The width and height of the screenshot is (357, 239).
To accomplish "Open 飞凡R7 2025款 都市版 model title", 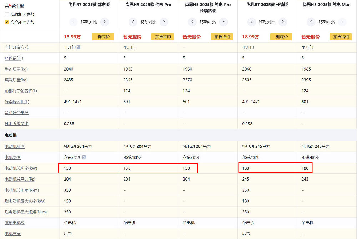I will [x=89, y=5].
